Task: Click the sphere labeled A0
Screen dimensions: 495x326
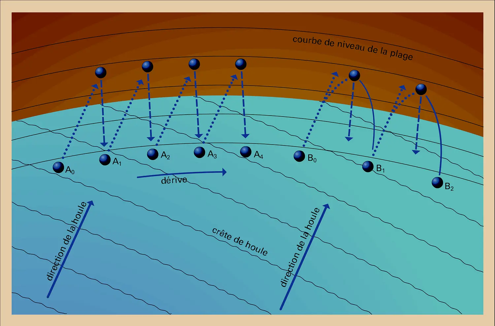Action: pyautogui.click(x=58, y=167)
